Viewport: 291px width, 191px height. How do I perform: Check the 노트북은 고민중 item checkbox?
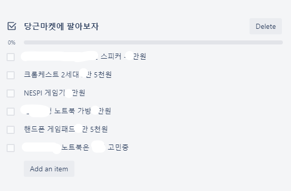click(11, 148)
